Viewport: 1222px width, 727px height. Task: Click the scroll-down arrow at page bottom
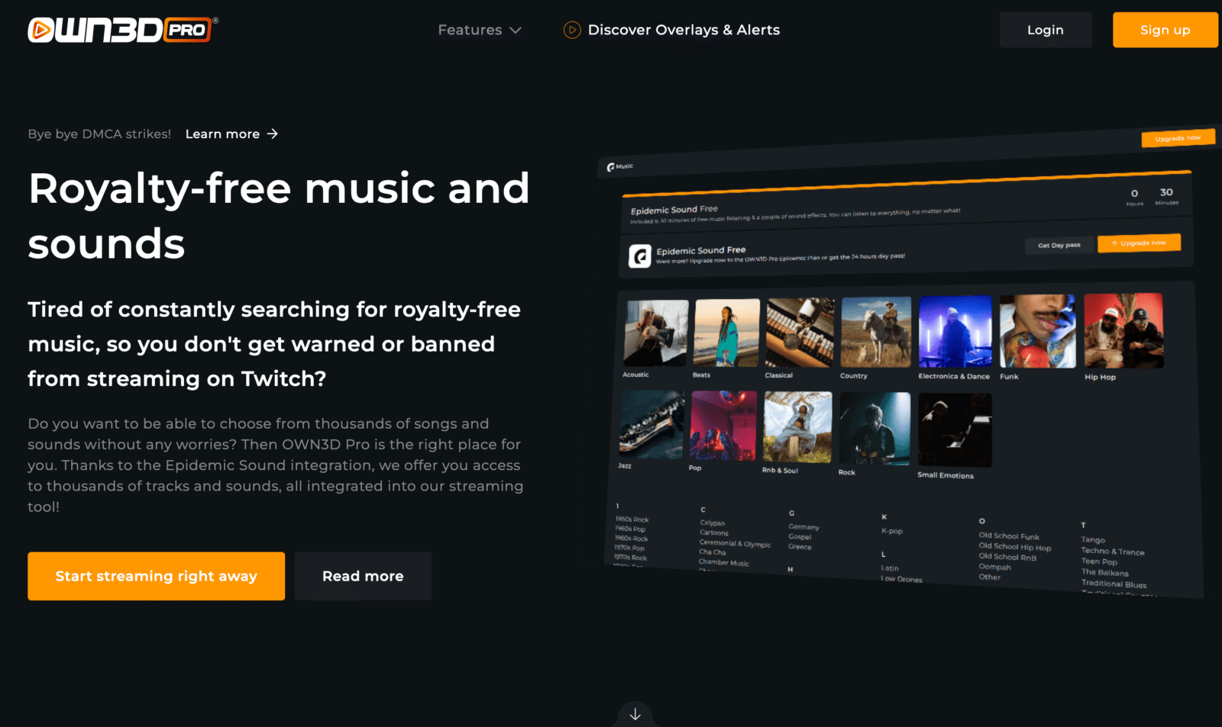coord(635,715)
